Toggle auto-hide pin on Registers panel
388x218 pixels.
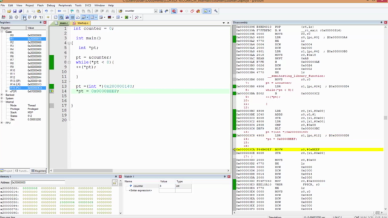(41, 22)
